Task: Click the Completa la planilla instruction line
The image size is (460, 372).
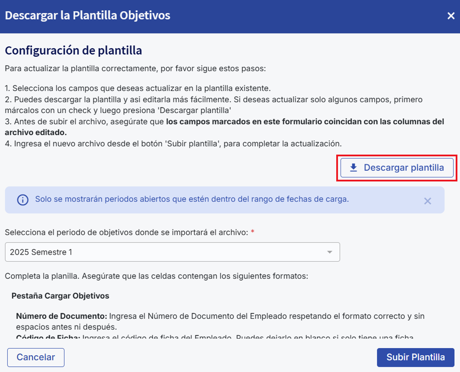Action: click(x=156, y=276)
